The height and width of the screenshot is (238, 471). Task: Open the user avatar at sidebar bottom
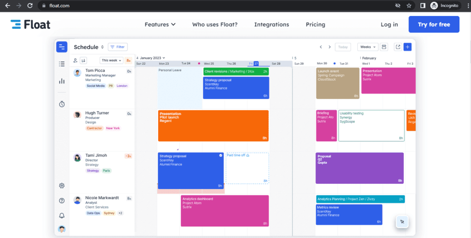click(62, 229)
